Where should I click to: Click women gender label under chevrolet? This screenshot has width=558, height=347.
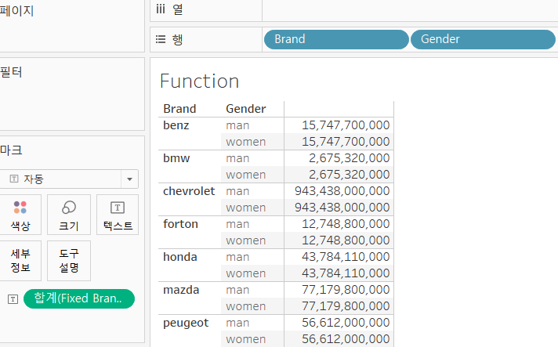(245, 208)
